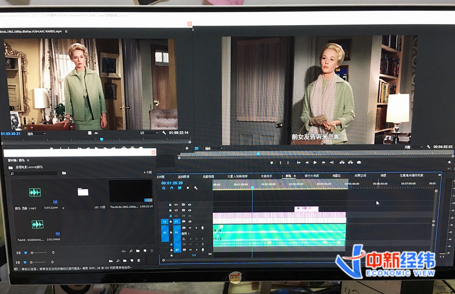Click the timeline timecode 00:01:25:20
This screenshot has width=455, height=294.
coord(172,183)
